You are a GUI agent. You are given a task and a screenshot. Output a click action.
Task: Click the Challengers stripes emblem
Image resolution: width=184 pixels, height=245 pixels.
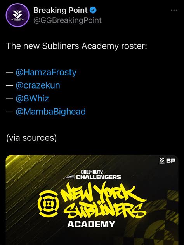tap(69, 177)
